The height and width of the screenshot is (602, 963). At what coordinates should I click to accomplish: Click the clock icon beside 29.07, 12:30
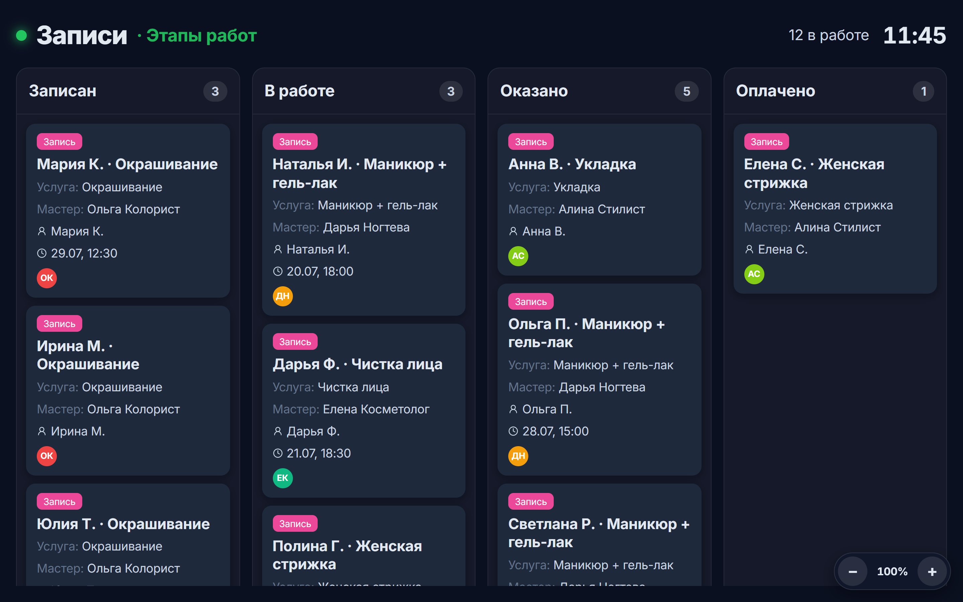coord(42,253)
